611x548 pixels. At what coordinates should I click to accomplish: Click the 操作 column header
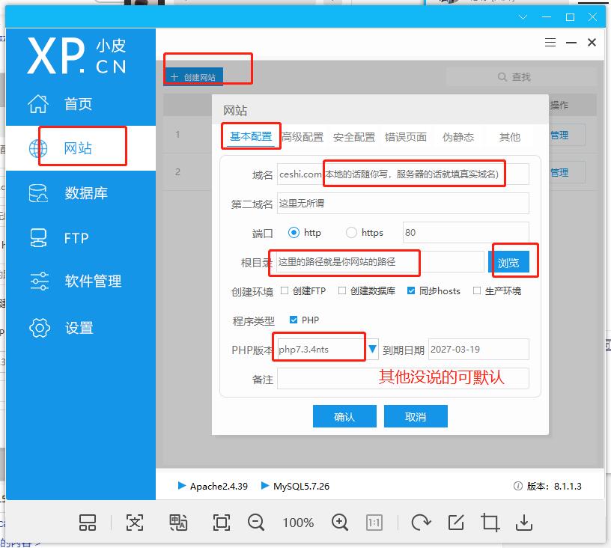point(559,105)
